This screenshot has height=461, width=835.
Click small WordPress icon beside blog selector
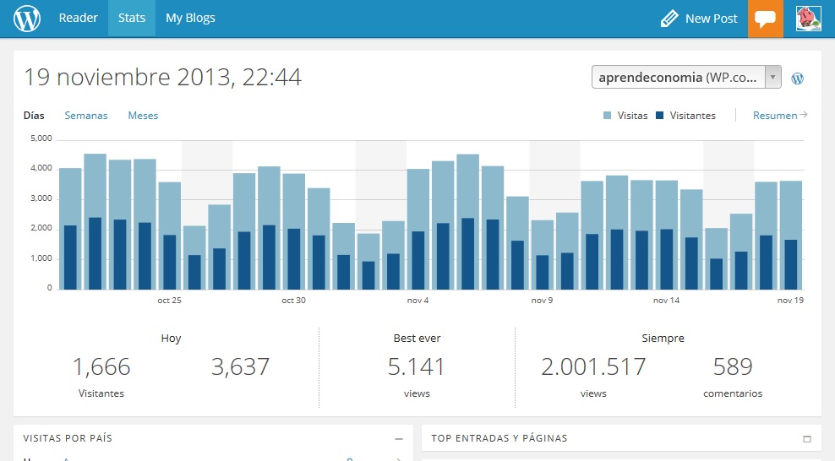click(797, 78)
